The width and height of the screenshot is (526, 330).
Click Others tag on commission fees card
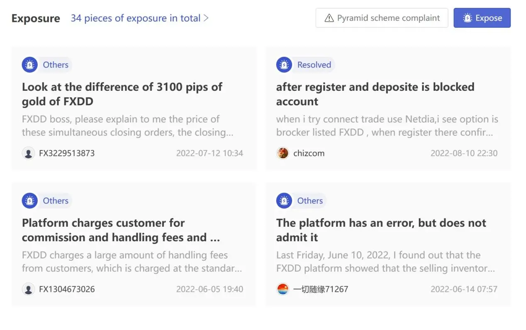[x=56, y=201]
